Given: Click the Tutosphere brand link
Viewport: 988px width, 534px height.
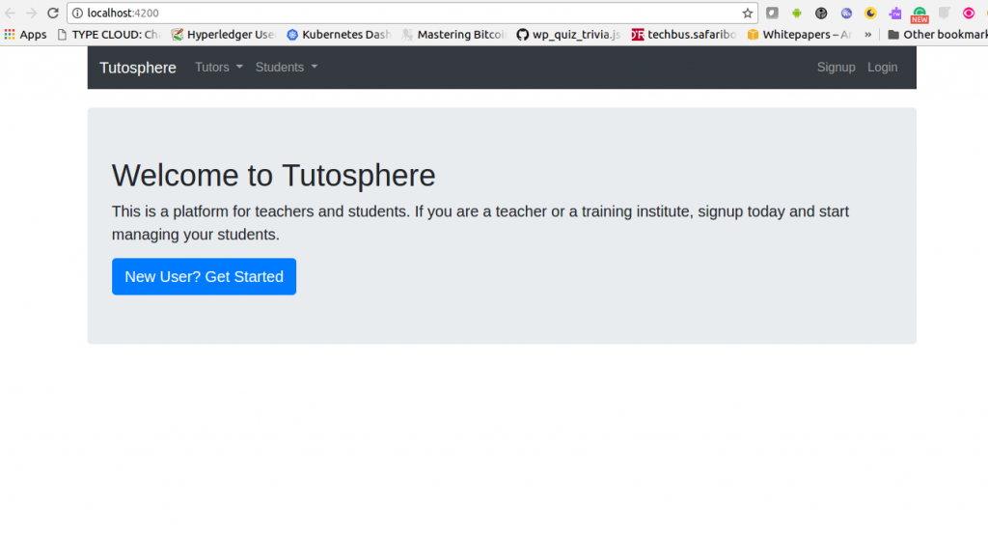Looking at the screenshot, I should point(138,68).
